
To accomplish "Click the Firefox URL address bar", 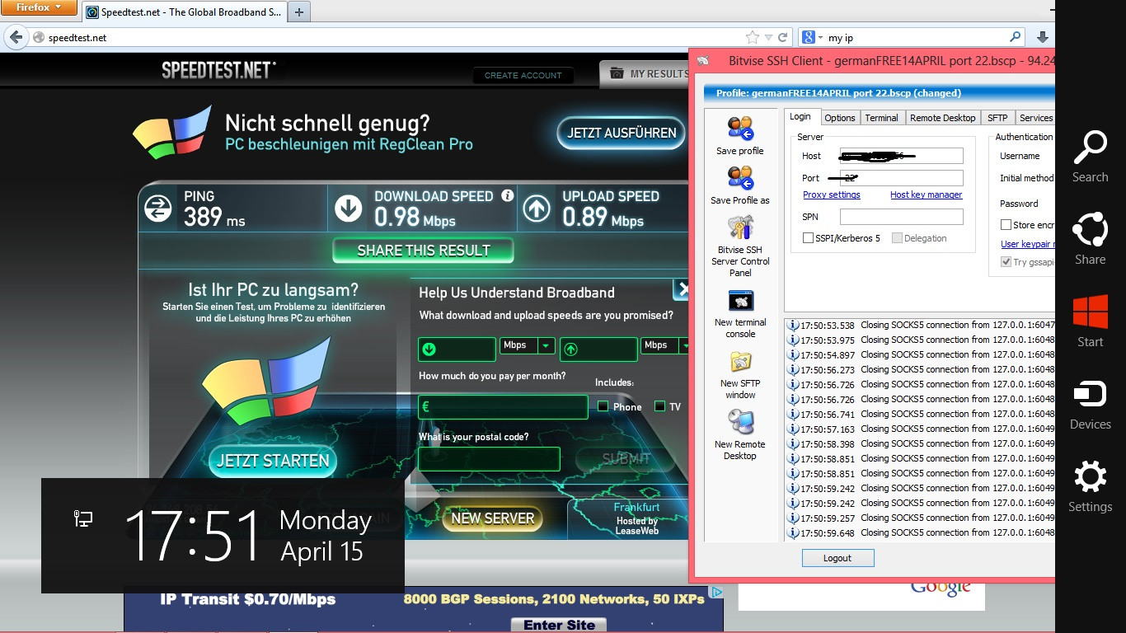I will coord(396,37).
